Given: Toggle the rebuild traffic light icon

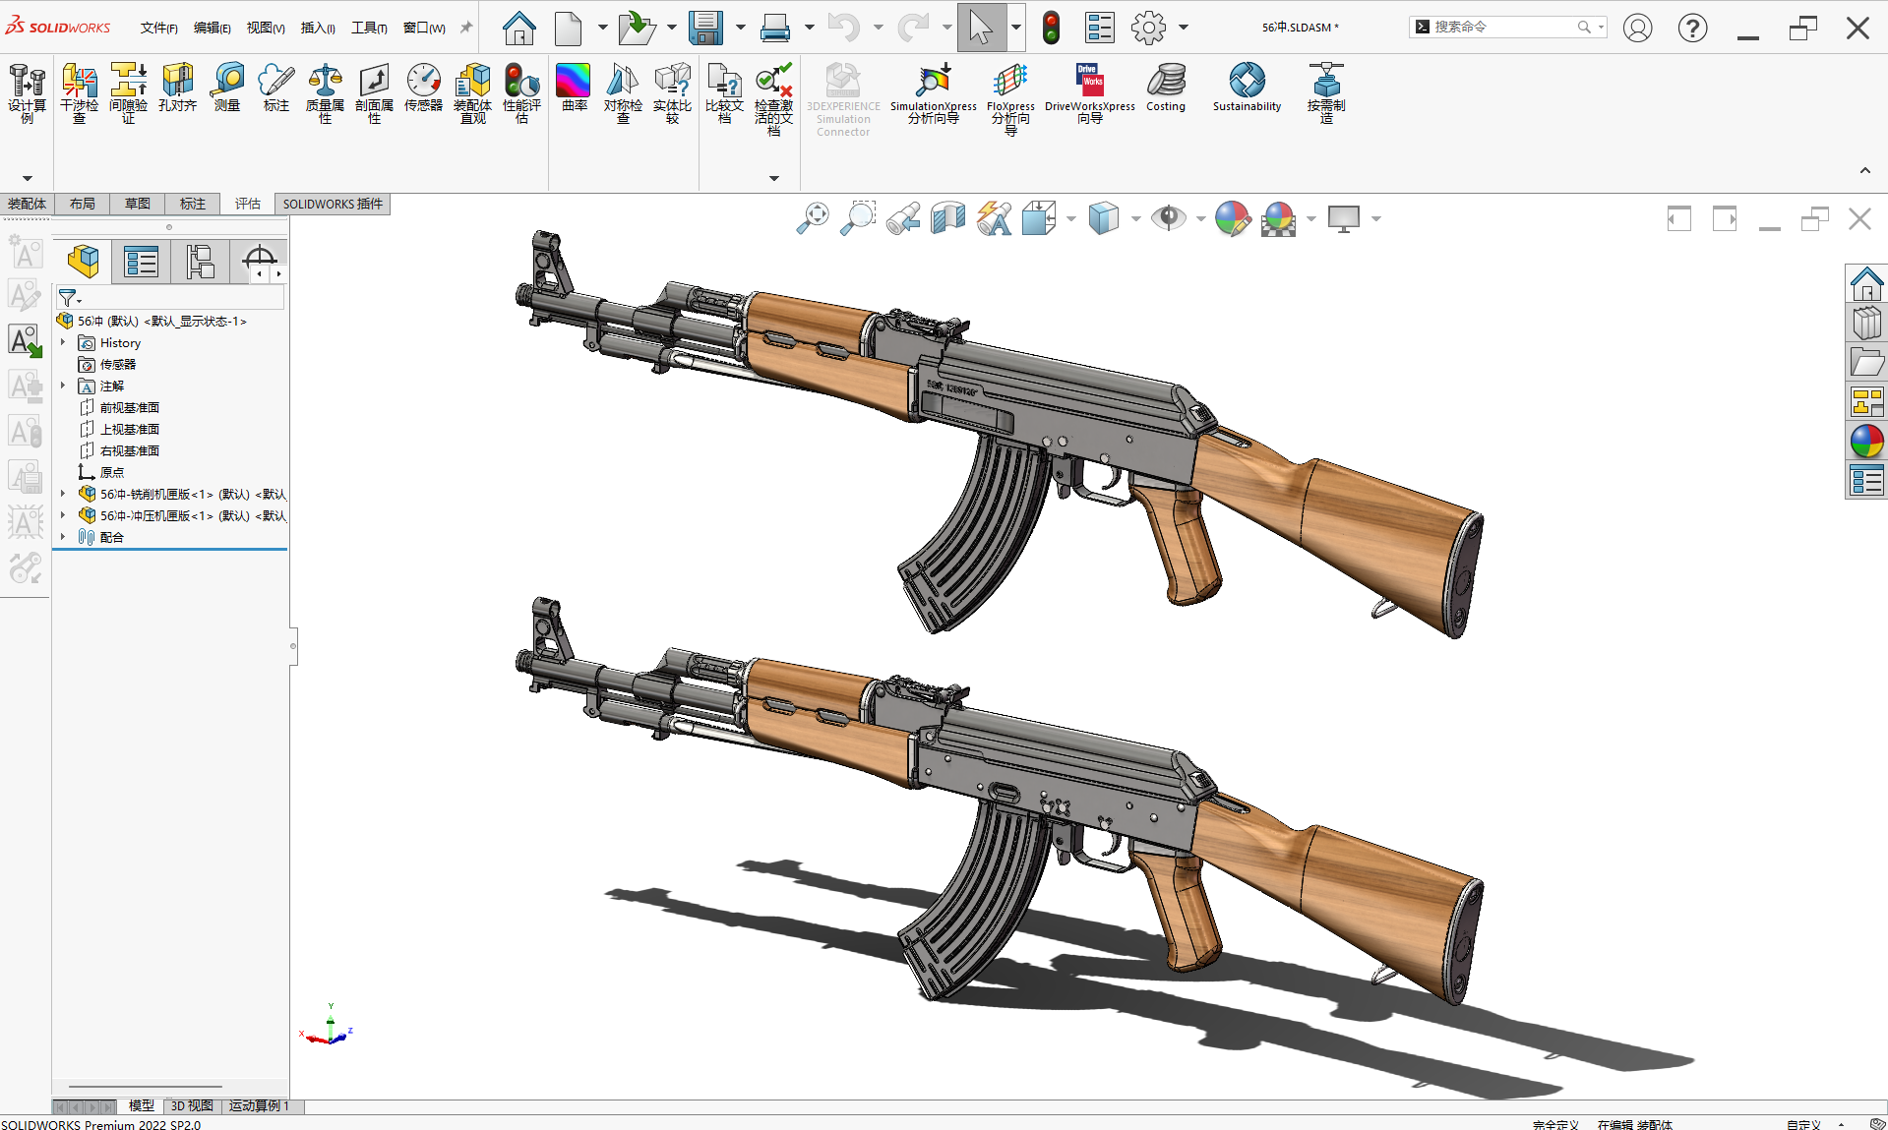Looking at the screenshot, I should tap(1051, 28).
